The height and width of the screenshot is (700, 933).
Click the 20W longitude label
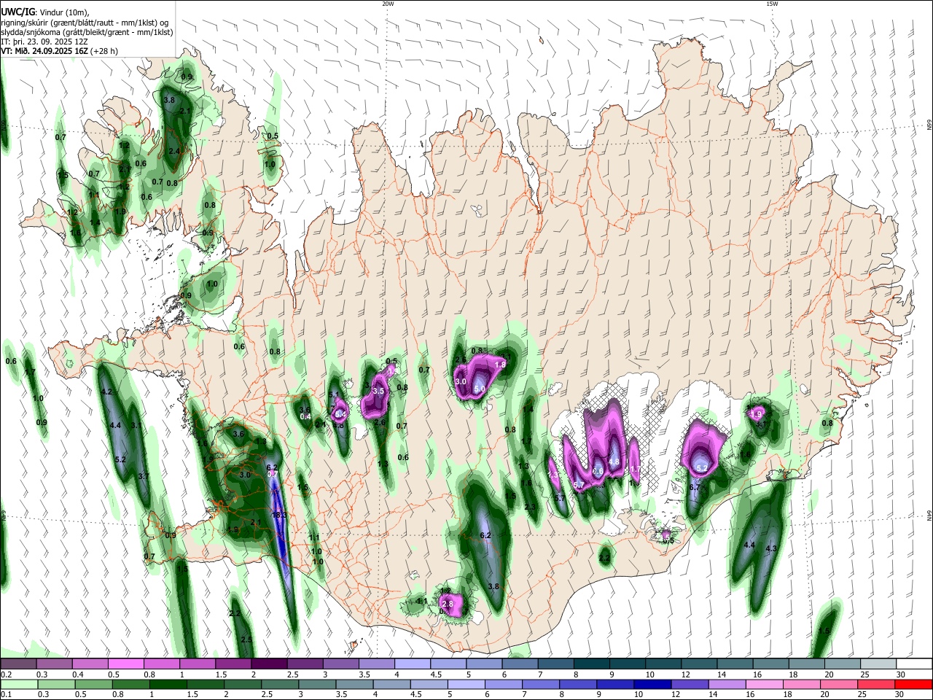click(388, 4)
